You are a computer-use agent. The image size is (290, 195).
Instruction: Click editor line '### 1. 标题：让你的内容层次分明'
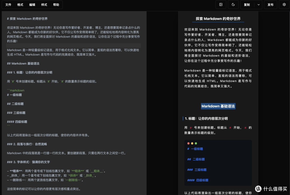tap(30, 73)
